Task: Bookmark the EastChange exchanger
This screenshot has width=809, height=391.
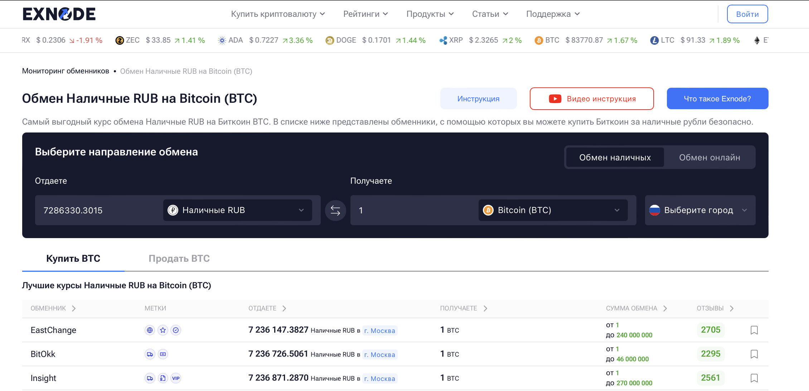Action: [754, 330]
